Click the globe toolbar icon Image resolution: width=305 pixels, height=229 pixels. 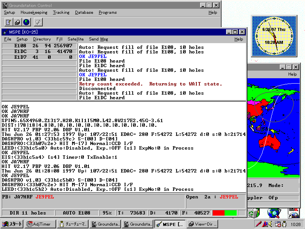click(26, 22)
